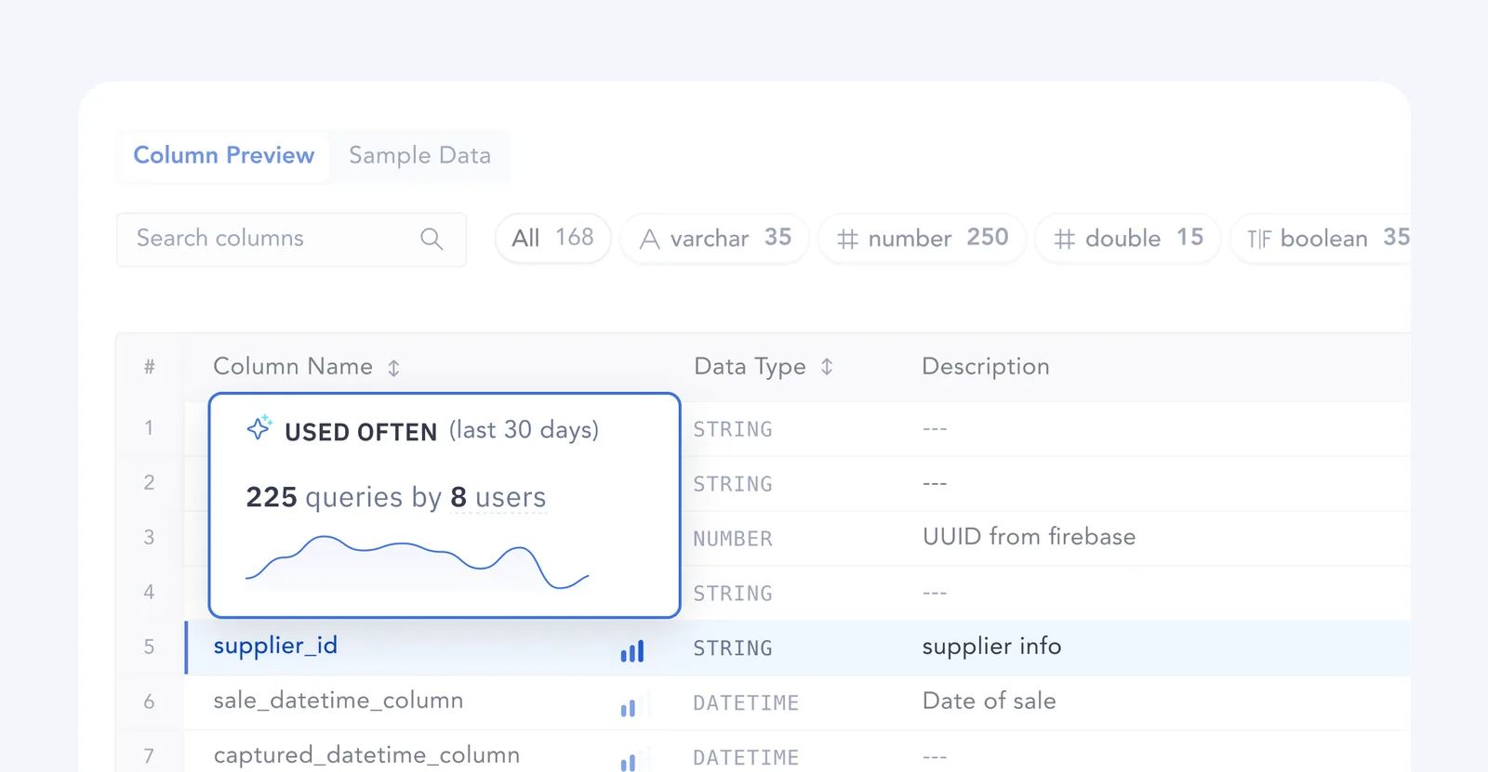Click the 'Date of sale' description
This screenshot has height=772, width=1488.
(x=989, y=701)
